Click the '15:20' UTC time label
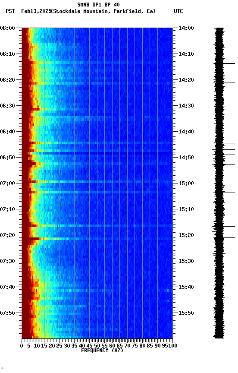The height and width of the screenshot is (373, 238). tap(186, 235)
